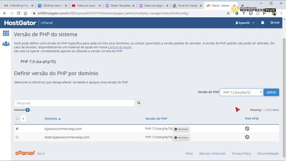Switch to the 3 WordPress Gmail tab
Screen dimensions: 286x161
(x=18, y=6)
